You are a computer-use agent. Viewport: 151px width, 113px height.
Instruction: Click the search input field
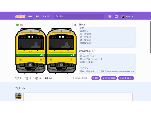tap(79, 16)
